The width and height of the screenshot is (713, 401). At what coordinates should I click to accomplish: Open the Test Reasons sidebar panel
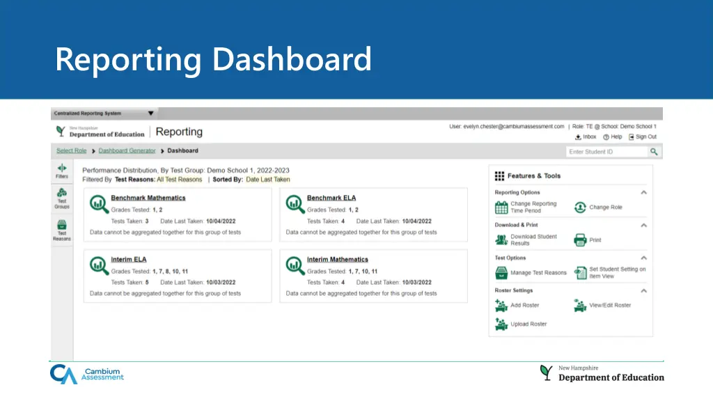62,230
